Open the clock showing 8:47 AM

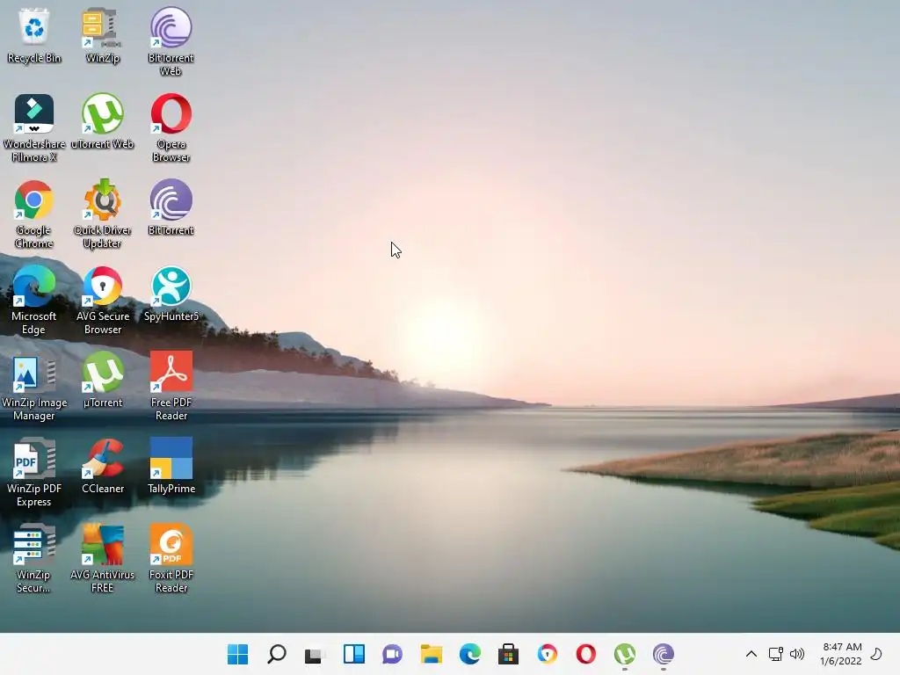(x=841, y=654)
